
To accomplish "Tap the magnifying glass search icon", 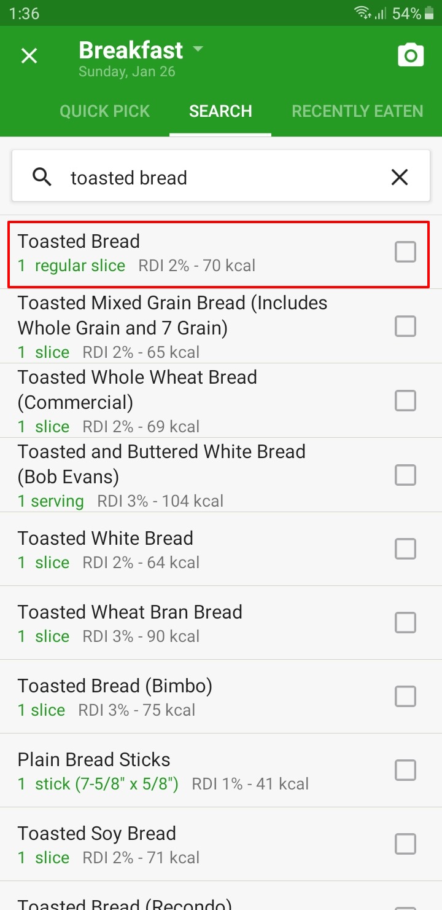I will click(42, 177).
